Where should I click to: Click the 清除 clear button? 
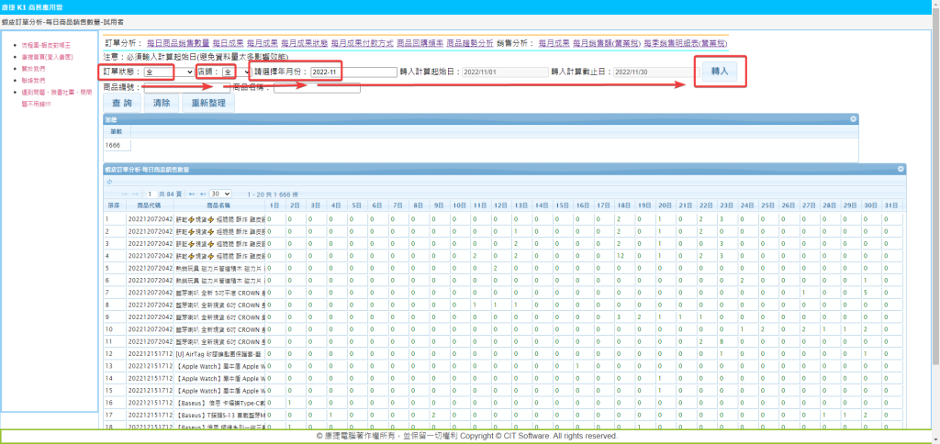162,103
